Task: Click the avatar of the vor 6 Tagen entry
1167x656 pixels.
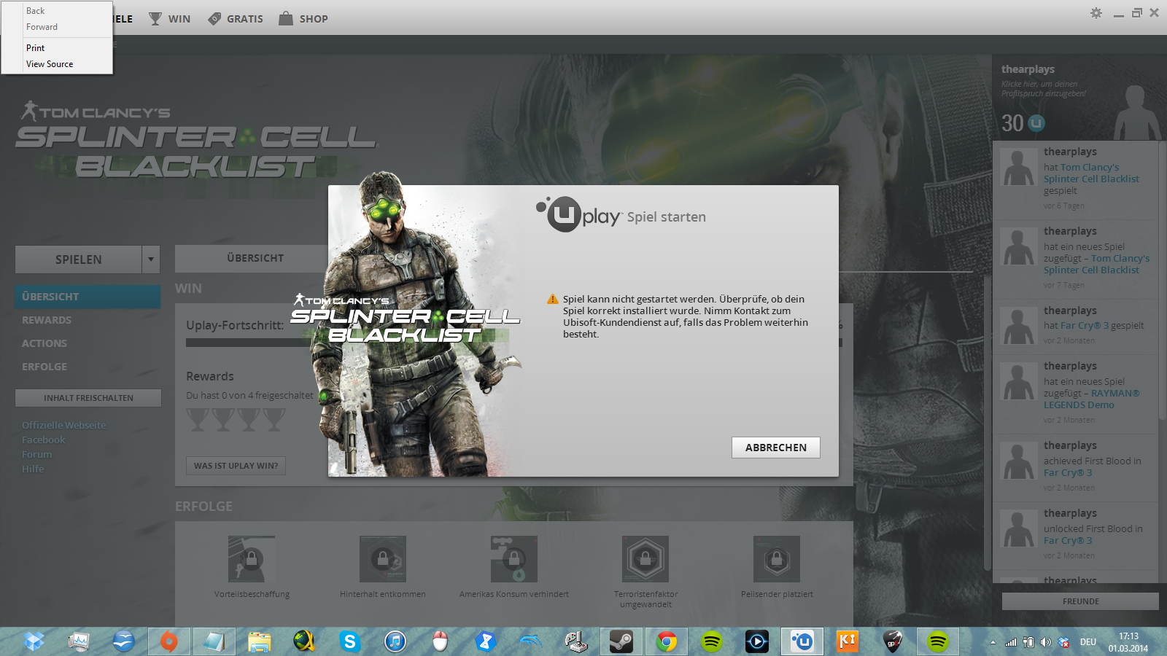Action: tap(1019, 167)
